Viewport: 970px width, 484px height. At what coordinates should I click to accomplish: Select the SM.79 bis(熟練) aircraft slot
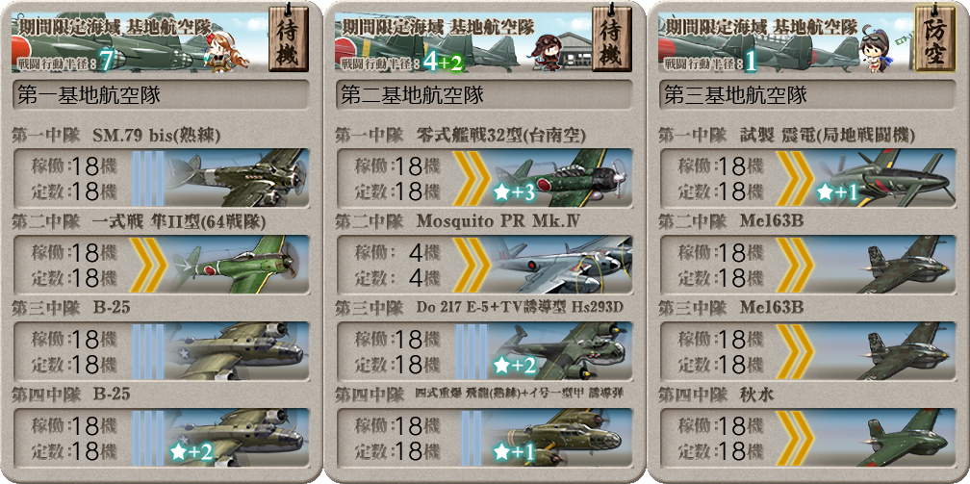pyautogui.click(x=161, y=178)
